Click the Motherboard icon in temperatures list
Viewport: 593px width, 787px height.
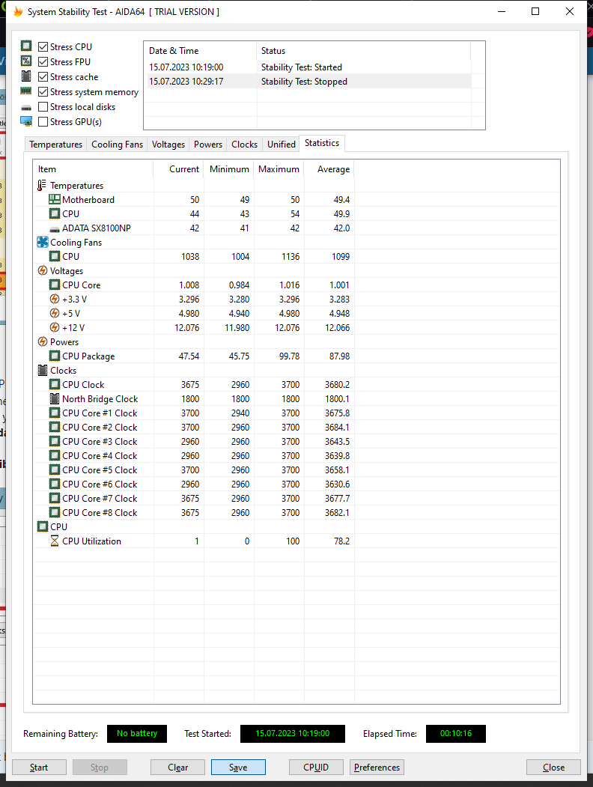point(54,199)
